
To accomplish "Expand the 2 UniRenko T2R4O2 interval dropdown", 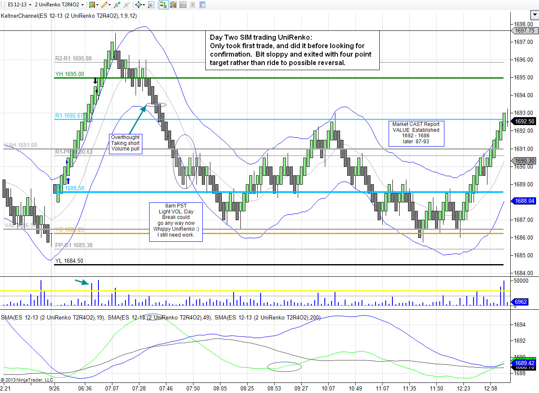I will [x=82, y=5].
